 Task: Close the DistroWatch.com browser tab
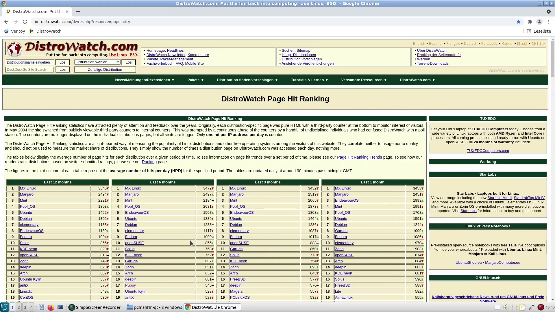pos(67,12)
